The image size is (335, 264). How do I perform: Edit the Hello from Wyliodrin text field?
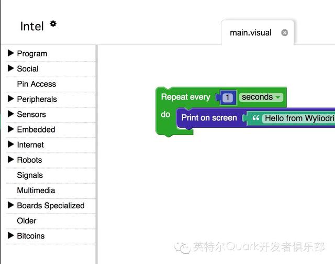click(x=299, y=118)
